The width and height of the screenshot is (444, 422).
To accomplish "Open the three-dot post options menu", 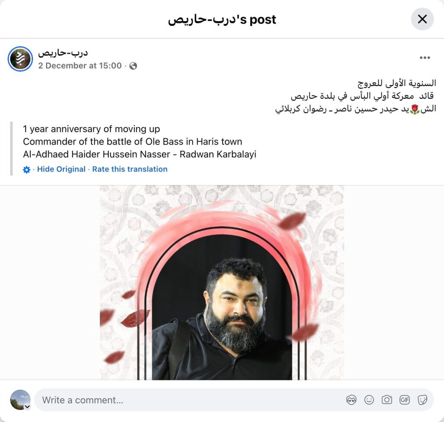I will (425, 58).
